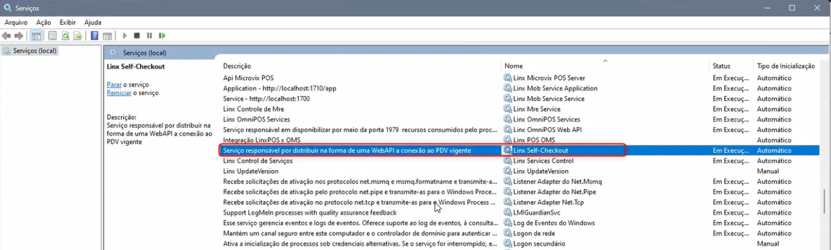Click 'Automático' startup type of Linx POS OMS
The height and width of the screenshot is (250, 831).
click(x=774, y=140)
